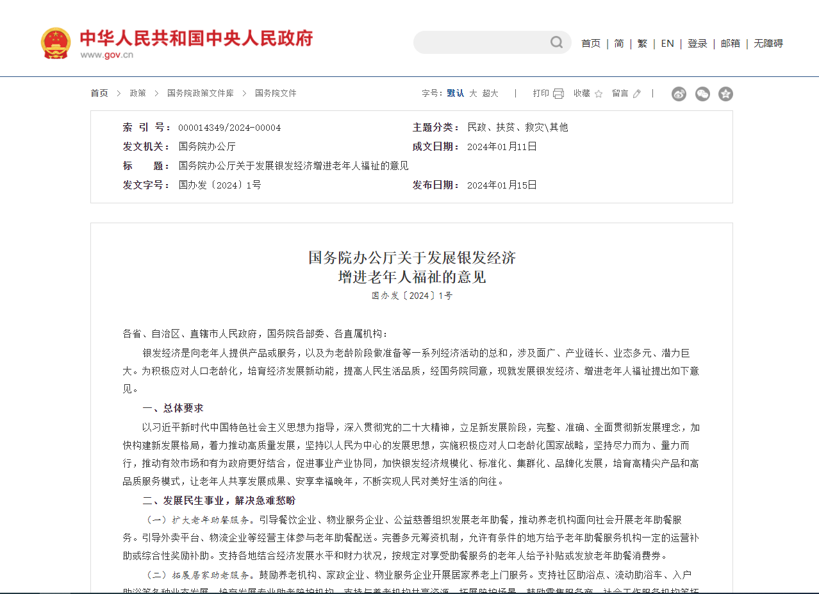819x594 pixels.
Task: Click the favorite star outline icon
Action: click(x=599, y=94)
